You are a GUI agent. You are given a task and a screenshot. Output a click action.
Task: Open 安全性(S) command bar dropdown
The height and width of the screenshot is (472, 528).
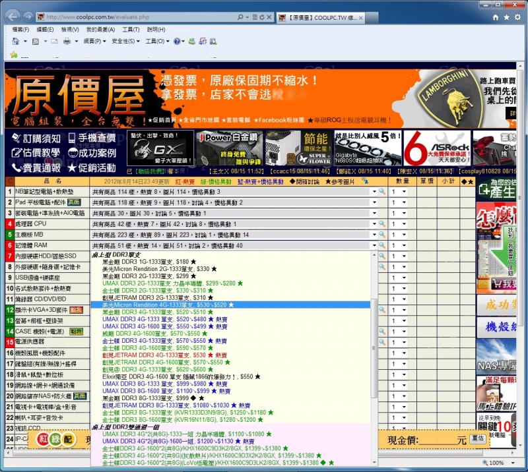[125, 41]
